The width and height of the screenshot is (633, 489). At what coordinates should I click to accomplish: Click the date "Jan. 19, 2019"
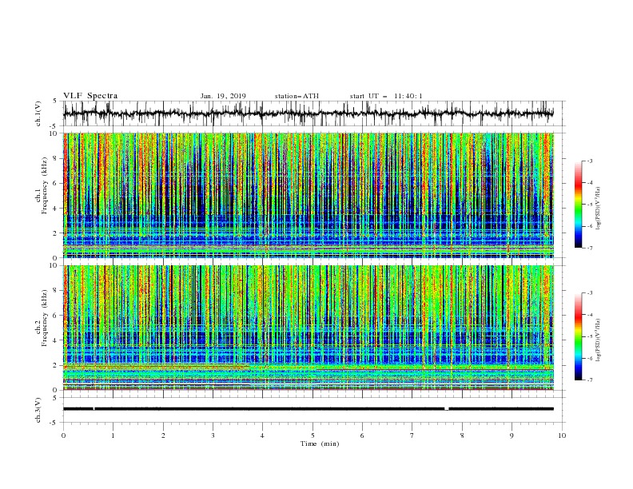pos(223,96)
